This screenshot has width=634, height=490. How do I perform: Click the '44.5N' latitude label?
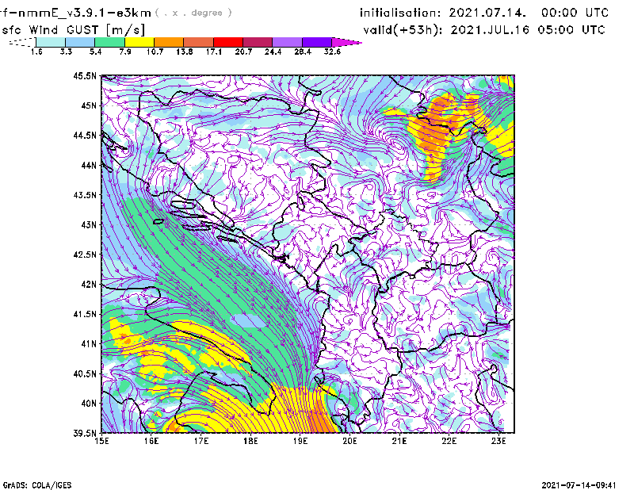coord(85,135)
